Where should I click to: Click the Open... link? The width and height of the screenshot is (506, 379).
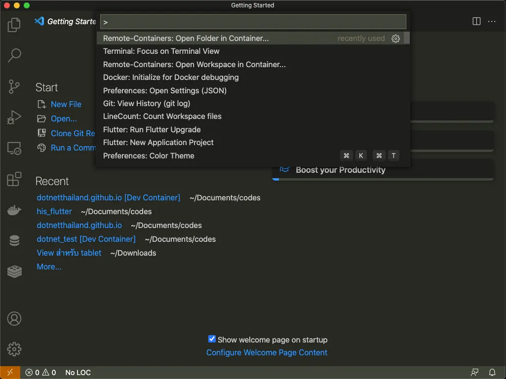[64, 118]
